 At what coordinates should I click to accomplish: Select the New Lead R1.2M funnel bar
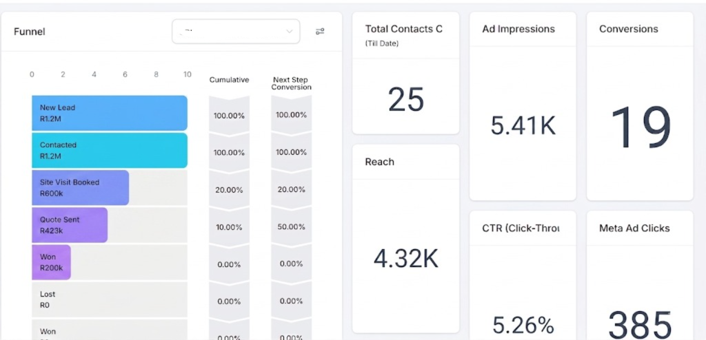click(110, 113)
